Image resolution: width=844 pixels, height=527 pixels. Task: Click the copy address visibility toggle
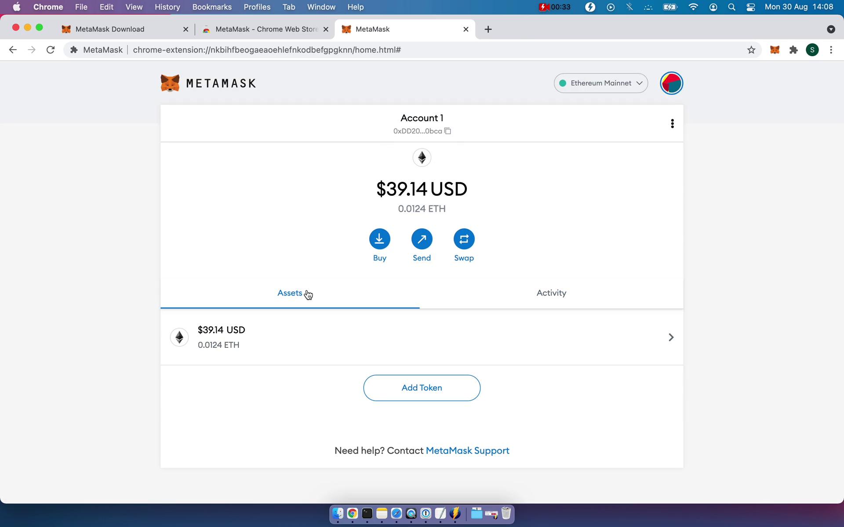tap(448, 130)
